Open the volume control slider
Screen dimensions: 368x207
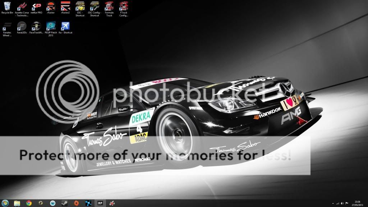(x=342, y=203)
